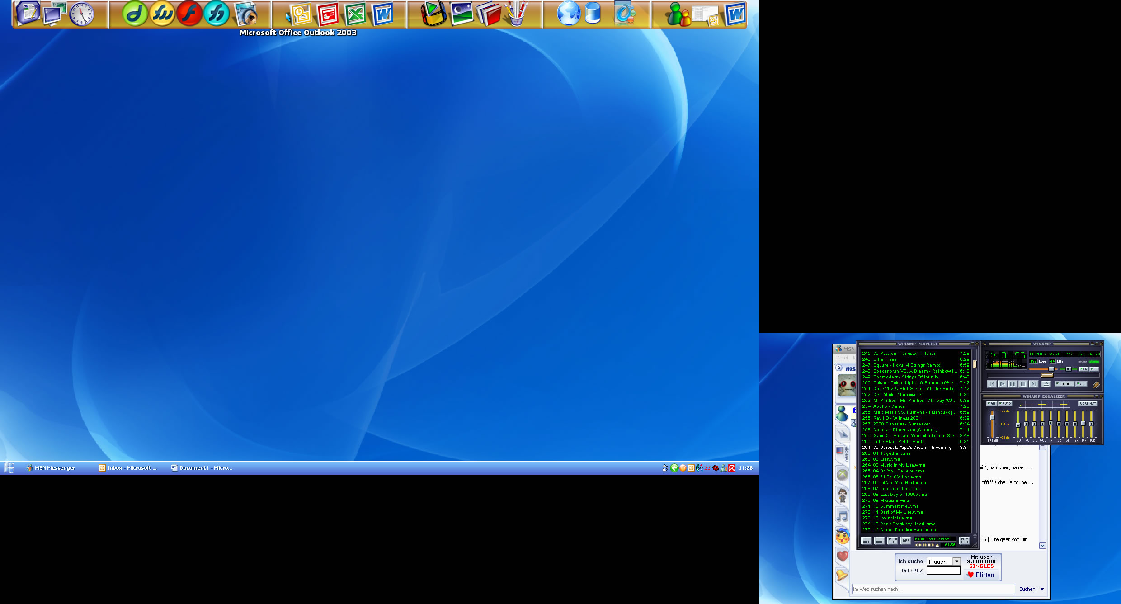Image resolution: width=1121 pixels, height=604 pixels.
Task: Open Excel from the icon dock
Action: pyautogui.click(x=356, y=14)
